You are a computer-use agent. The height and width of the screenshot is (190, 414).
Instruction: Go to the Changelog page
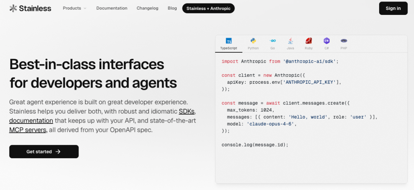pyautogui.click(x=147, y=8)
